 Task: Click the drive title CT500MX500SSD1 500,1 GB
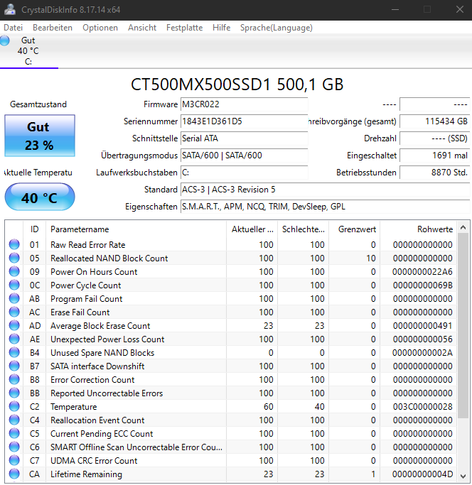tap(237, 85)
